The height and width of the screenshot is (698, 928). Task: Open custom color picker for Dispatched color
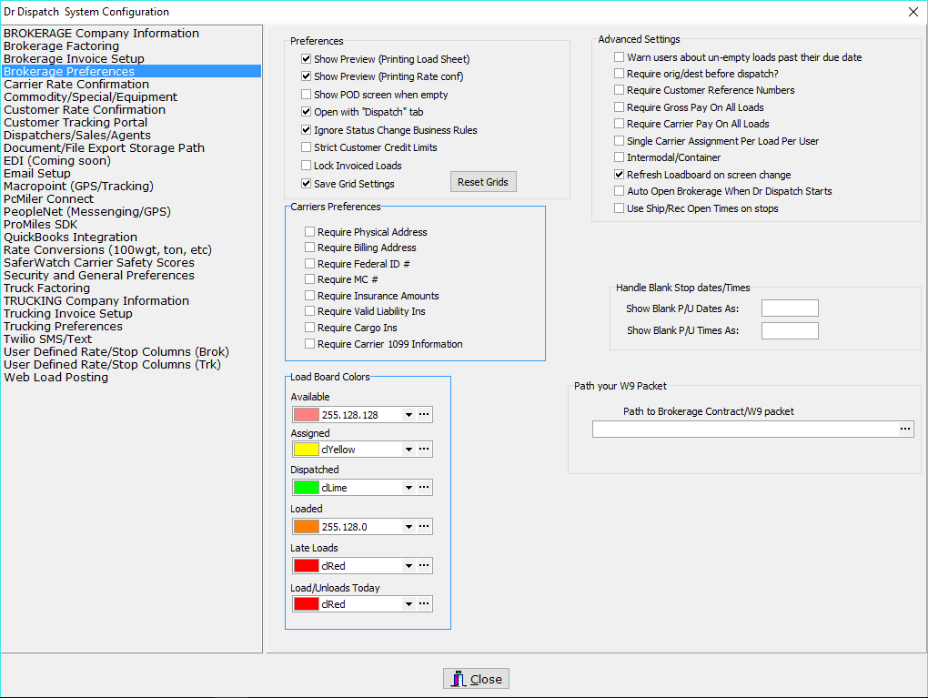424,487
